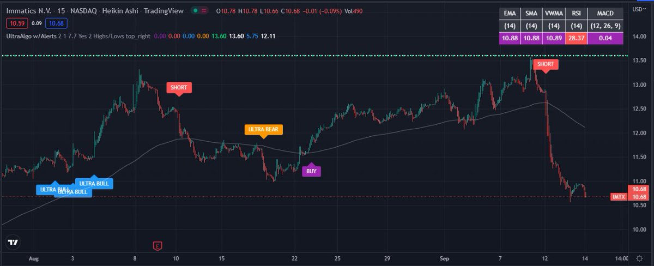Image resolution: width=654 pixels, height=266 pixels.
Task: Click the (14) period cell under EMA
Action: pos(511,27)
